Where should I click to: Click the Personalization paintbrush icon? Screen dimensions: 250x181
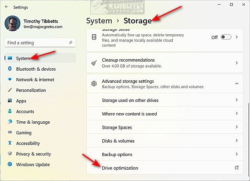(10, 90)
